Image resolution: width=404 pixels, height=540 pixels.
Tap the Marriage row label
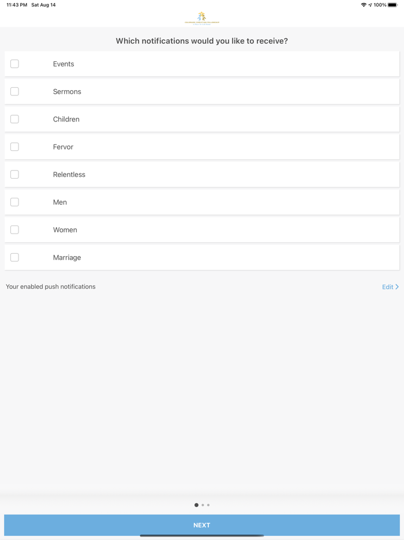(x=67, y=258)
